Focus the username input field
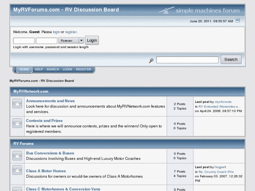 24,41
